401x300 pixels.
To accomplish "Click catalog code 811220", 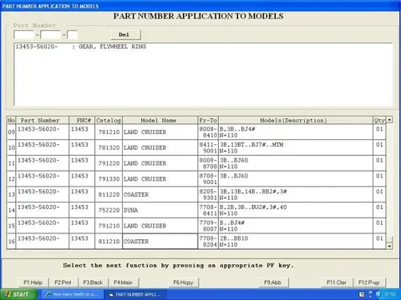I will tap(109, 195).
